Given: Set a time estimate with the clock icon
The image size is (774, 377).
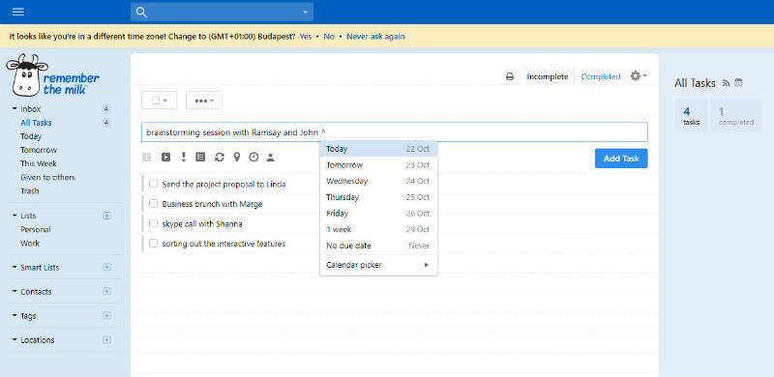Looking at the screenshot, I should coord(253,157).
